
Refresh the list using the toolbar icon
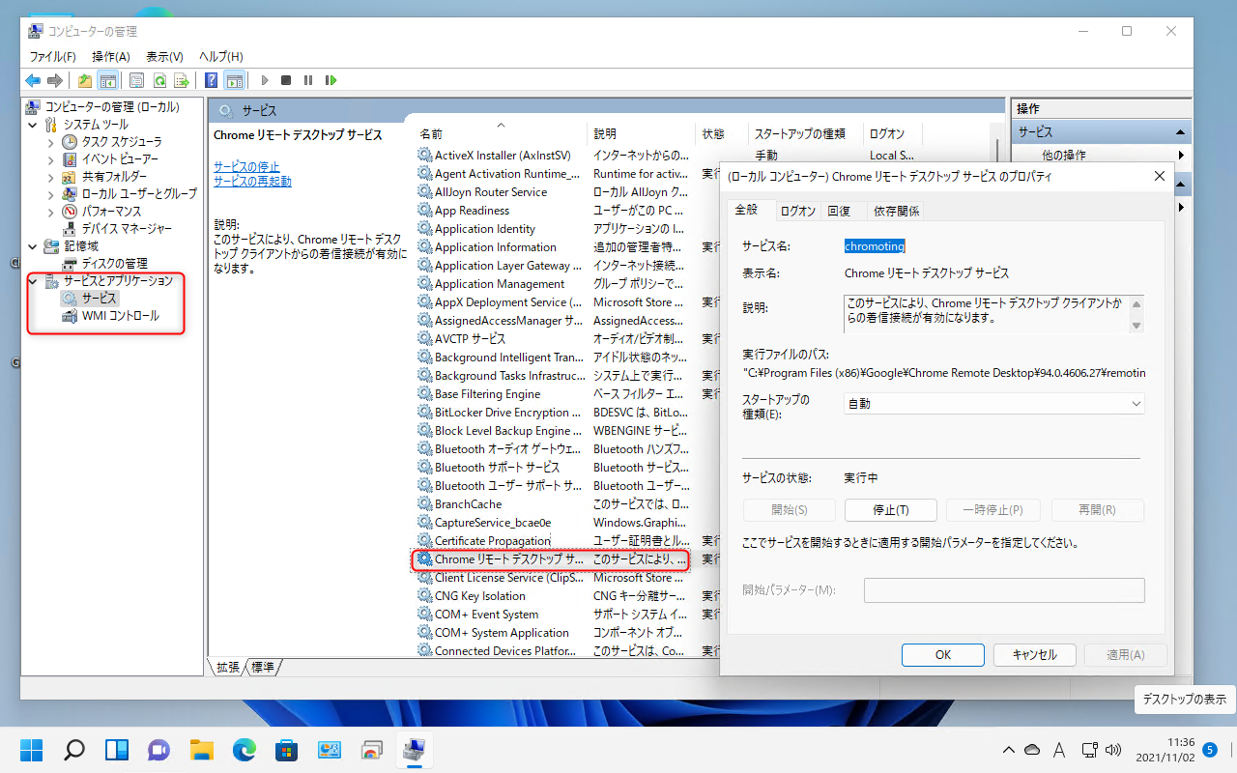159,80
